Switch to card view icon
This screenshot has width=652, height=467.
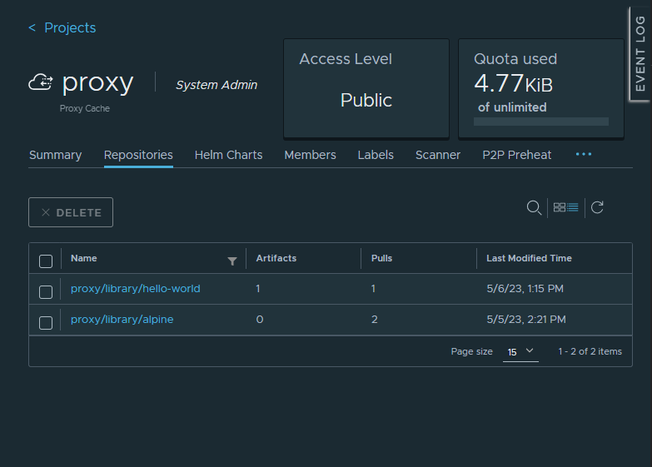point(560,208)
